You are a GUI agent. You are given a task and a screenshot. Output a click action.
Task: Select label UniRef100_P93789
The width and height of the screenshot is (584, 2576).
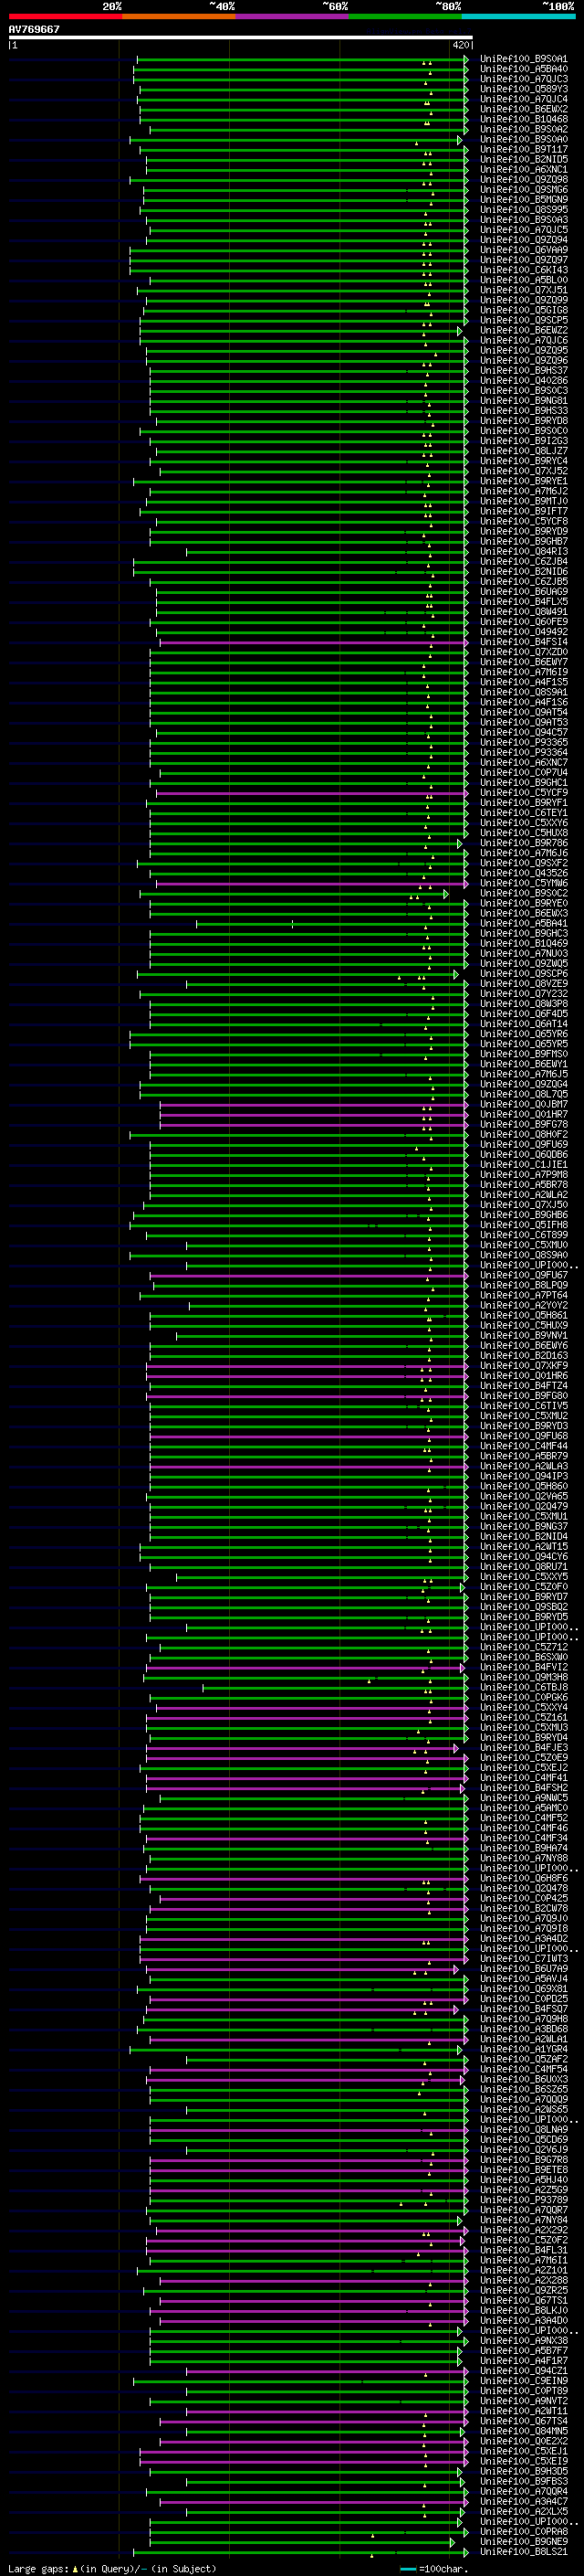(x=523, y=2199)
